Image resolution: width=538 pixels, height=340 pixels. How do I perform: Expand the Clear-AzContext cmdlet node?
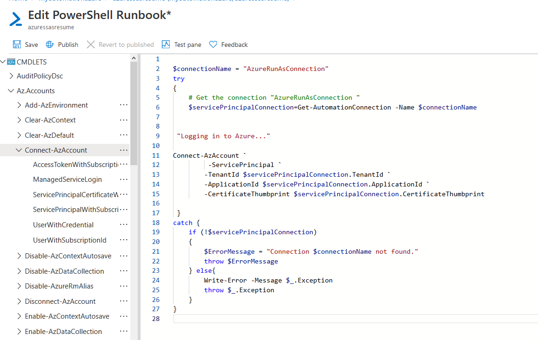[x=19, y=120]
